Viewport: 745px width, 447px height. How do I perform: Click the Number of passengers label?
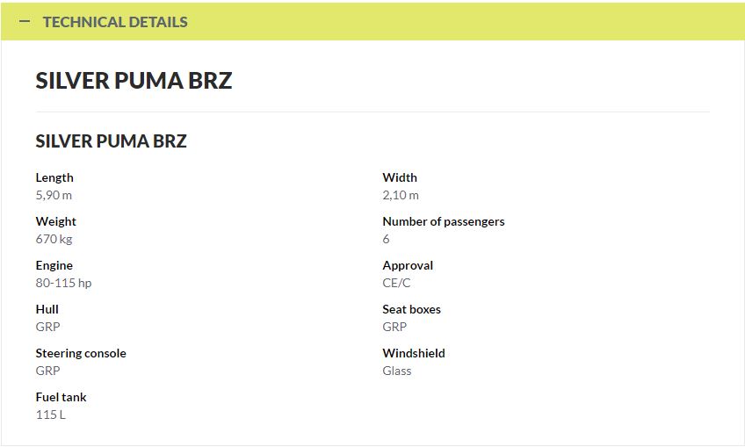(444, 221)
